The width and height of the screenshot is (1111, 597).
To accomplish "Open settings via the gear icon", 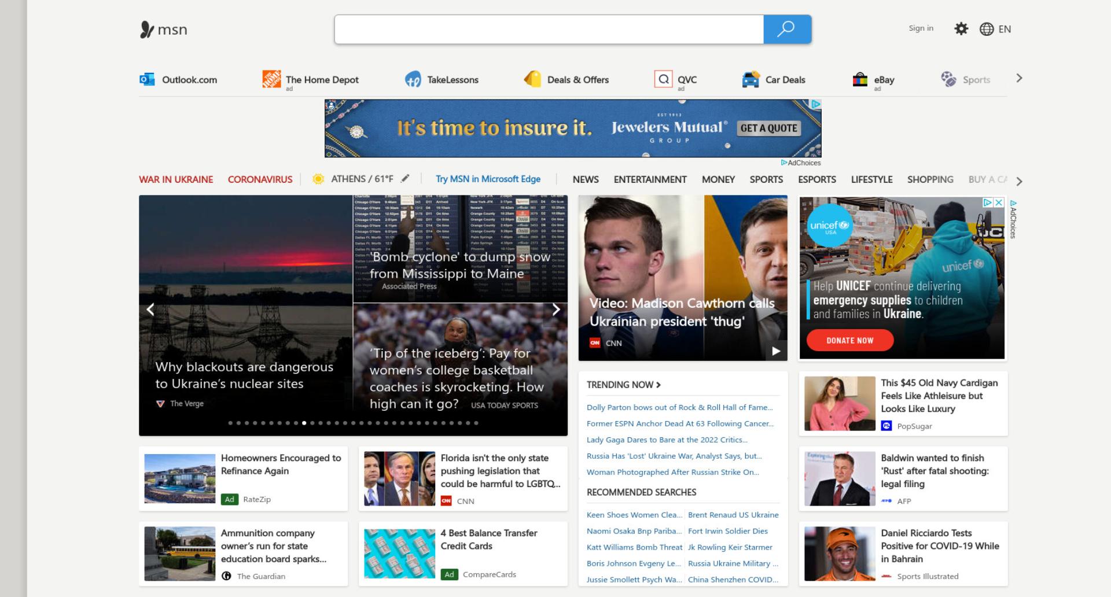I will pyautogui.click(x=961, y=29).
